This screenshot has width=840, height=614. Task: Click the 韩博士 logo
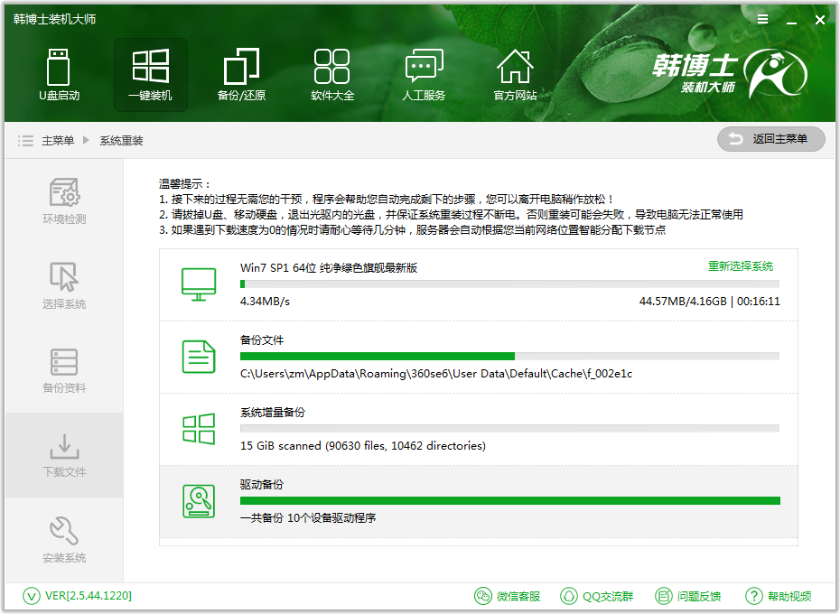731,73
